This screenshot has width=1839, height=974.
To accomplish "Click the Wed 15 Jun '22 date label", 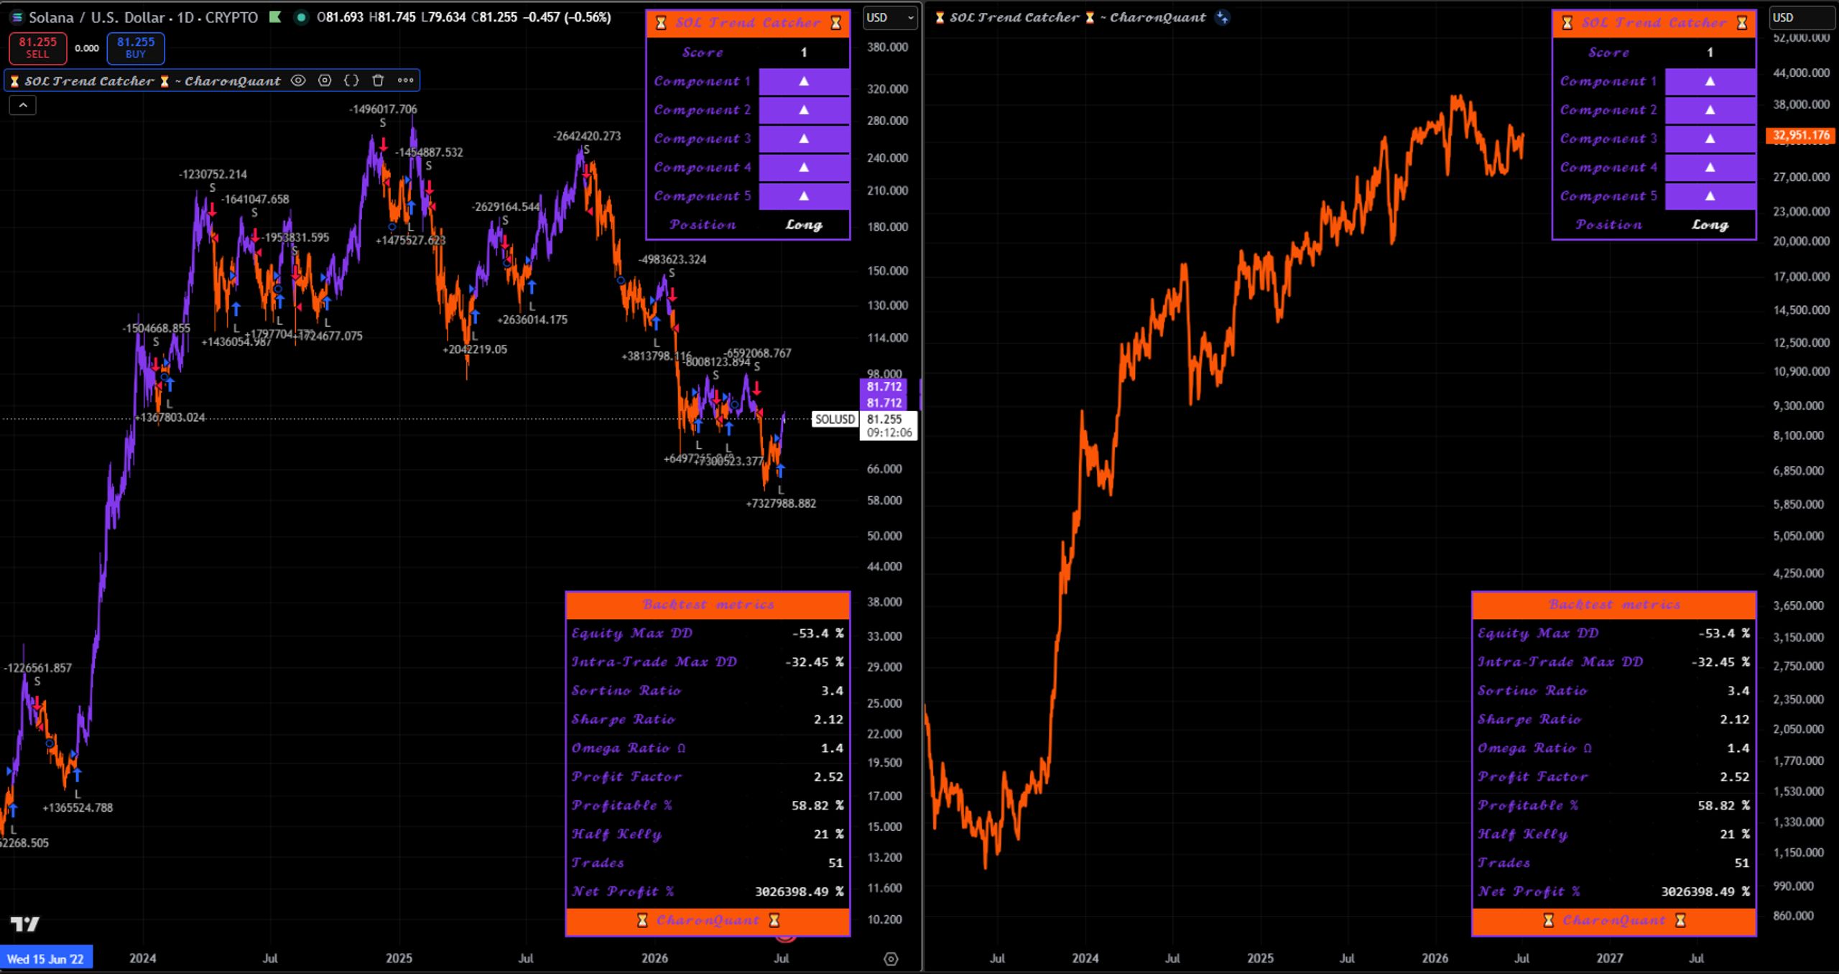I will tap(46, 959).
